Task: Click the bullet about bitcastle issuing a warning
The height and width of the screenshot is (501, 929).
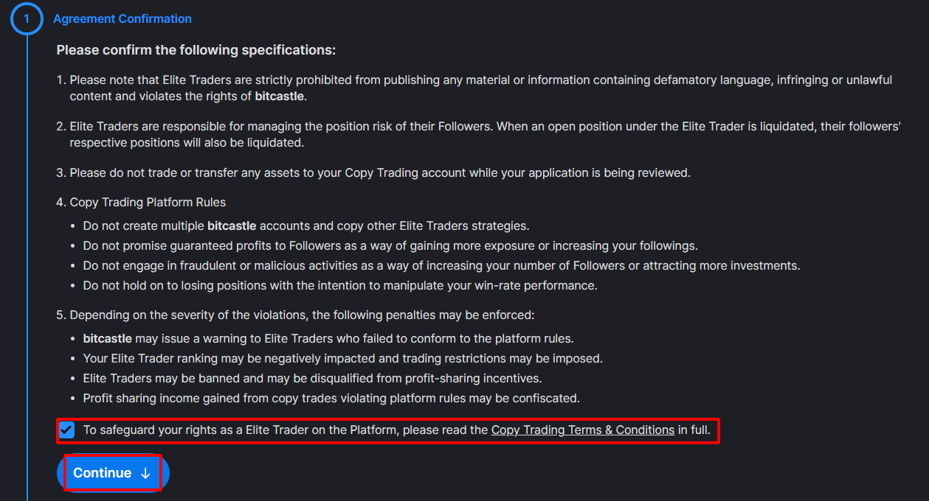Action: click(x=328, y=339)
